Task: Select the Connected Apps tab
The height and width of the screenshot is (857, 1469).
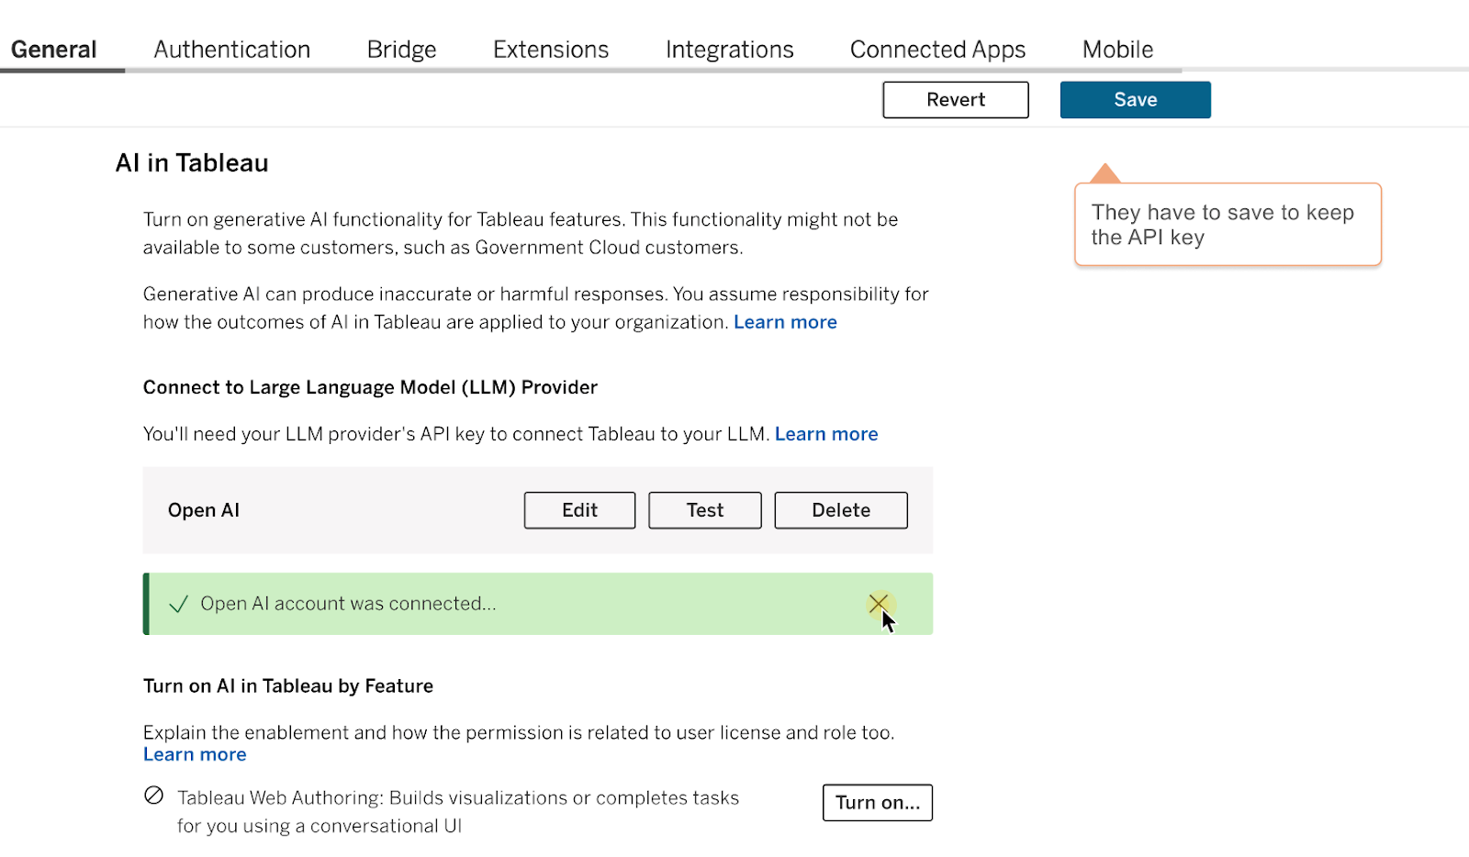Action: 937,49
